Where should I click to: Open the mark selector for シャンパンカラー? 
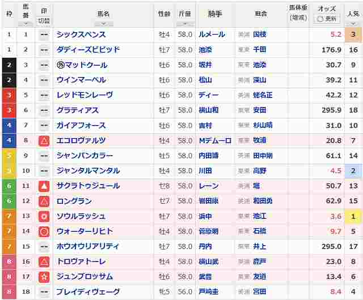[44, 156]
